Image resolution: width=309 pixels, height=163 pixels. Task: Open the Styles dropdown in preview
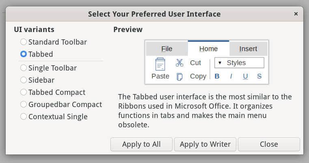click(x=239, y=63)
